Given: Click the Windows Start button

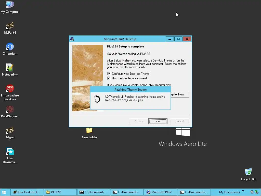Looking at the screenshot, I should [x=4, y=192].
